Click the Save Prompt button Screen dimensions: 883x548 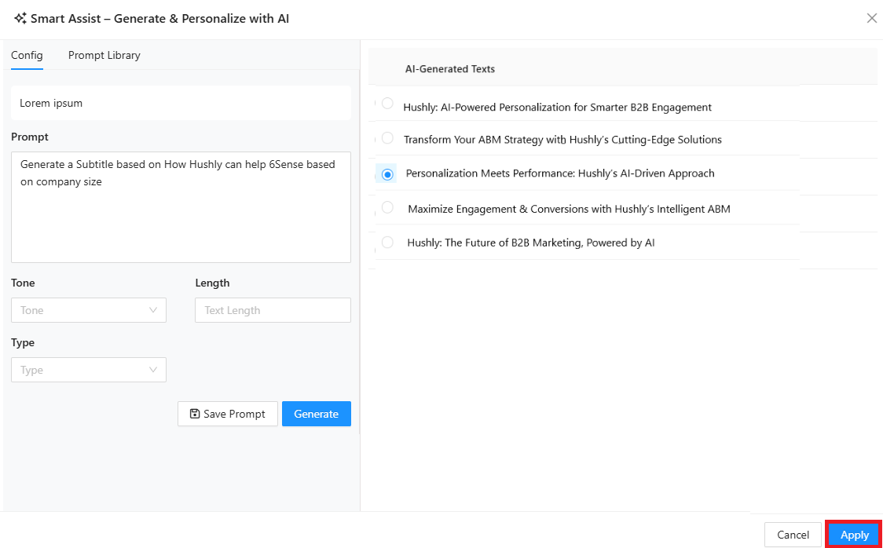(228, 414)
